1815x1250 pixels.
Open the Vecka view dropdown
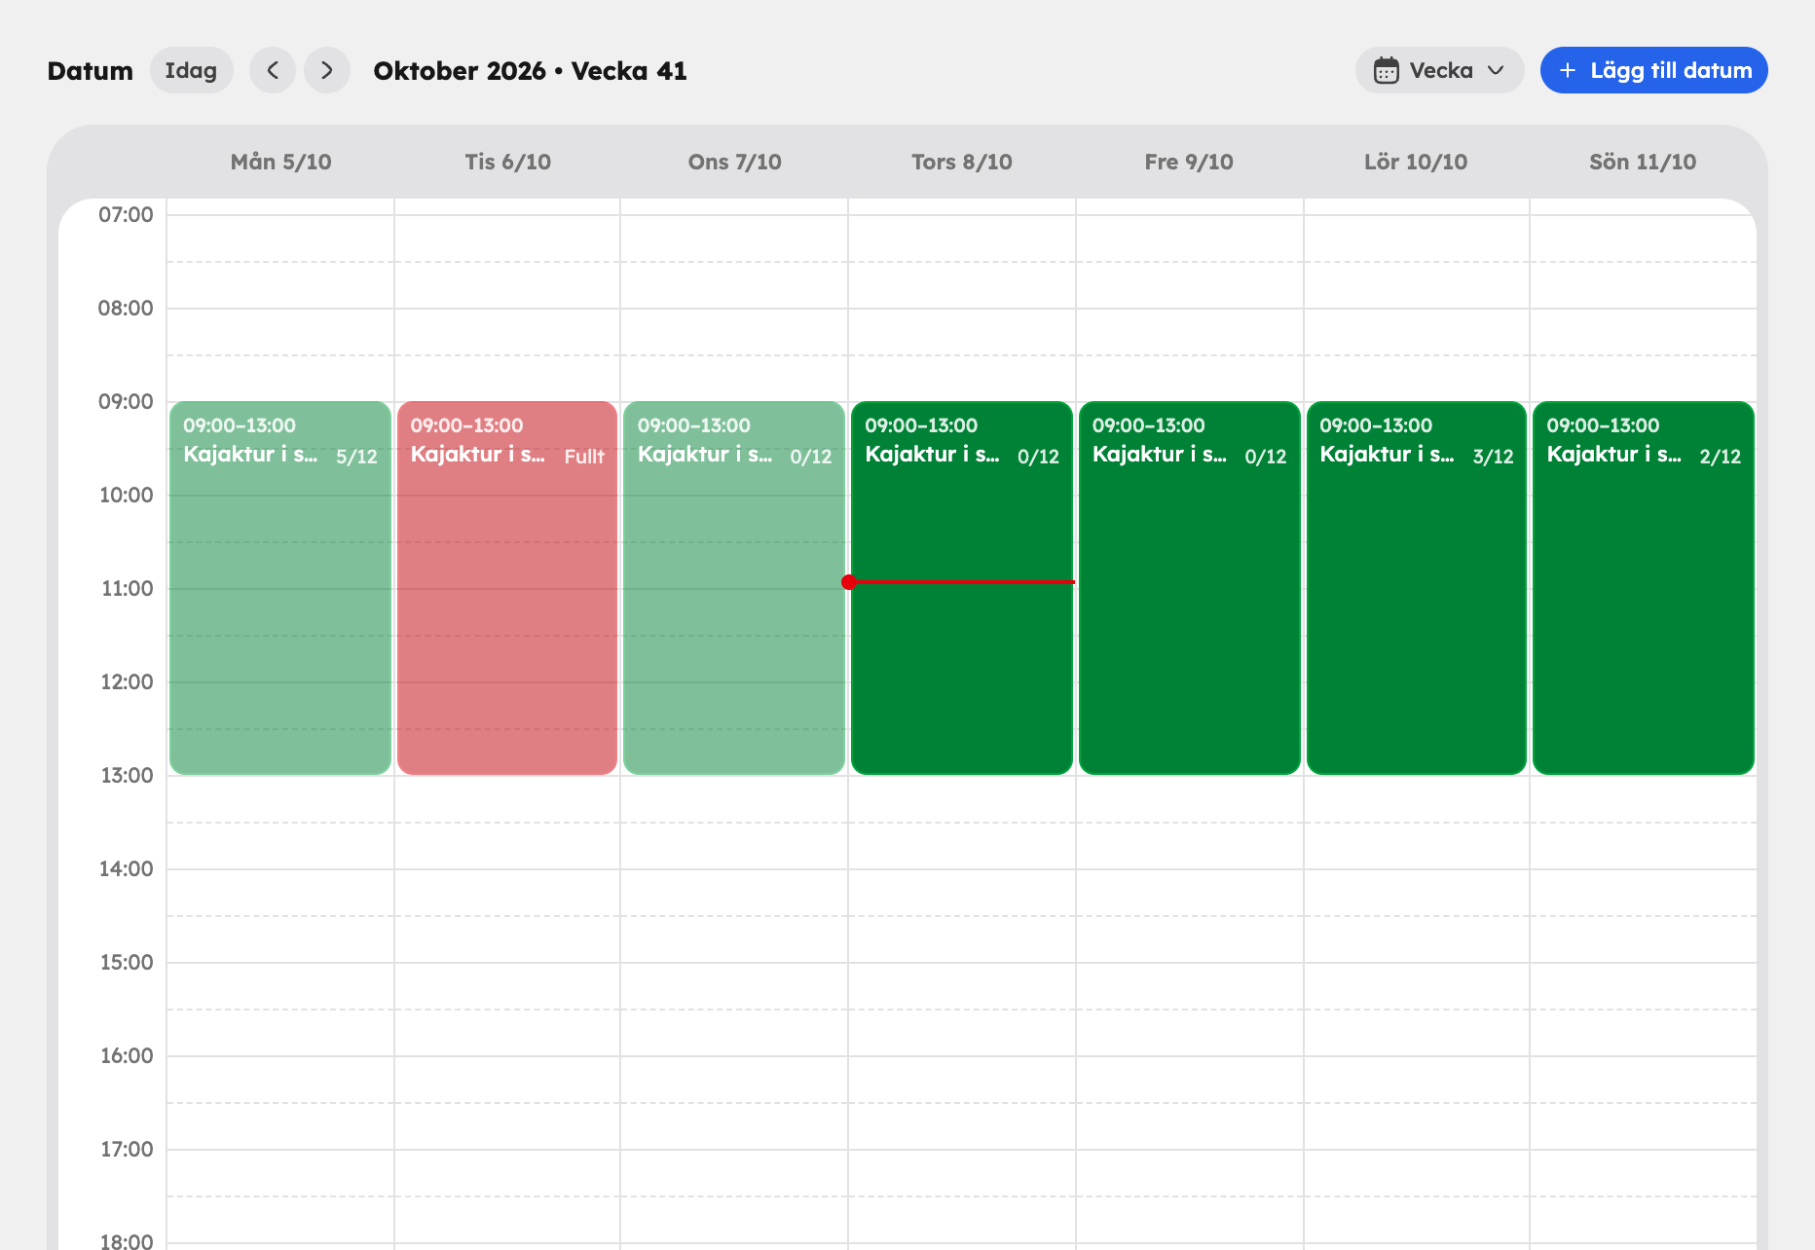pyautogui.click(x=1439, y=70)
